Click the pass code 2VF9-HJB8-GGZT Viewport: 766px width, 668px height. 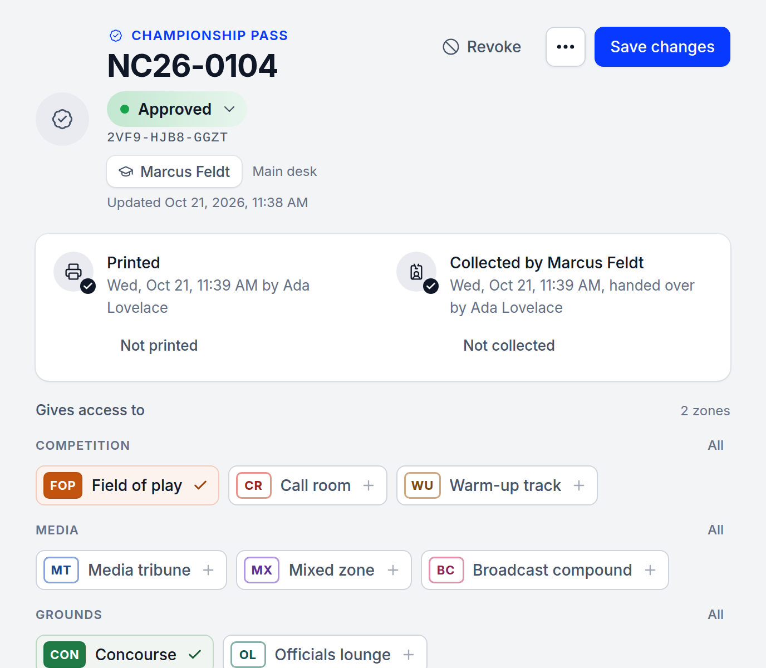[x=168, y=137]
